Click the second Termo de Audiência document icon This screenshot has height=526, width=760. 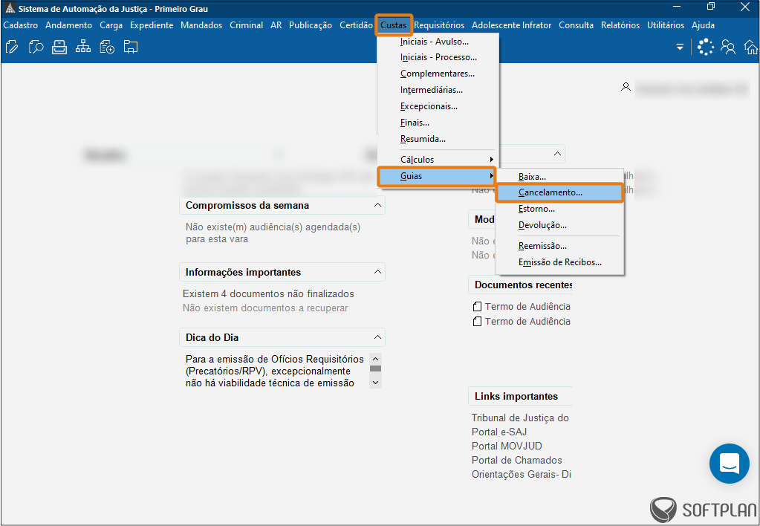[x=478, y=321]
